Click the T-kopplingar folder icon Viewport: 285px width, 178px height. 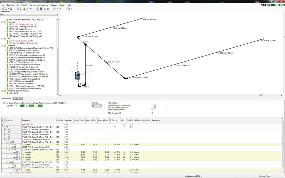[x=5, y=22]
